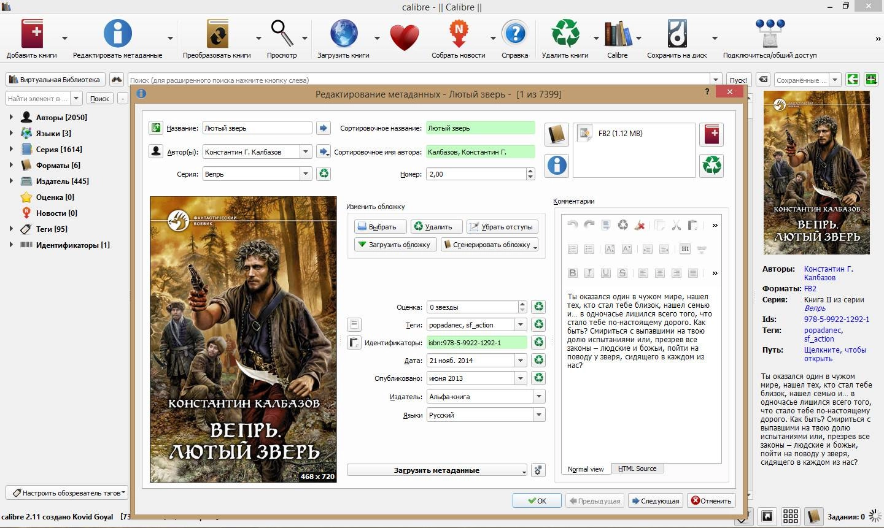Screen dimensions: 884x528
Task: Open the Языки dropdown arrow
Action: click(x=539, y=415)
